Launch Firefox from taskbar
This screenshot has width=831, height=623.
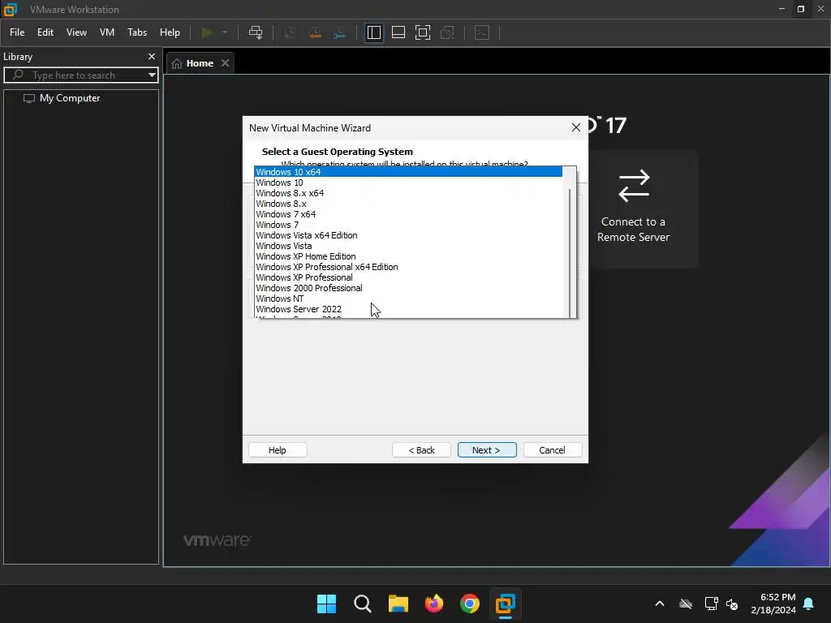tap(434, 604)
